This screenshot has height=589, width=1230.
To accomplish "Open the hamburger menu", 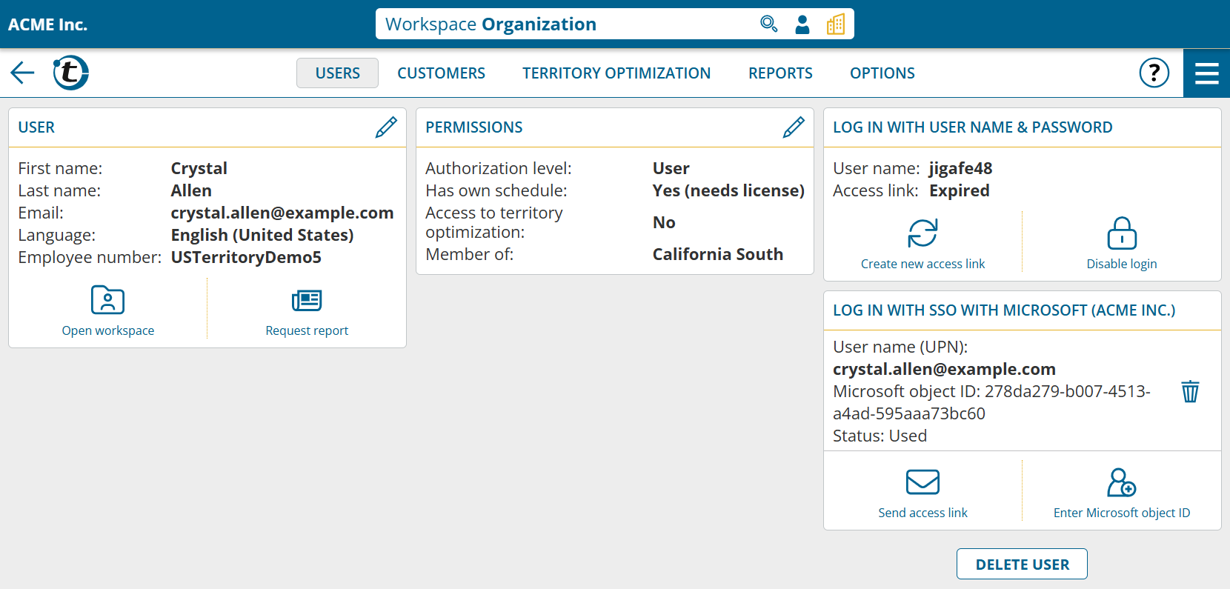I will coord(1206,73).
